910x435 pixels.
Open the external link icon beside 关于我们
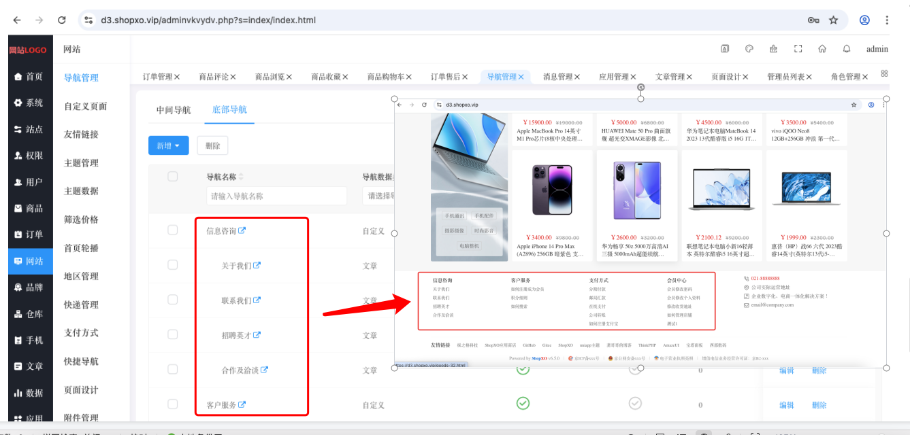(257, 265)
